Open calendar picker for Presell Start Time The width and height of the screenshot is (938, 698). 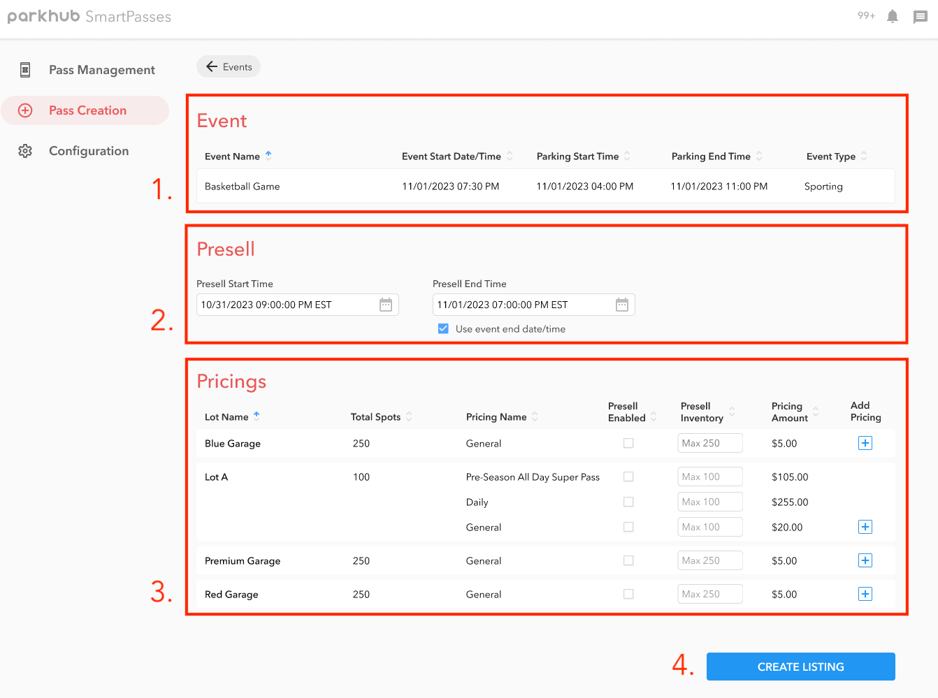[x=386, y=305]
